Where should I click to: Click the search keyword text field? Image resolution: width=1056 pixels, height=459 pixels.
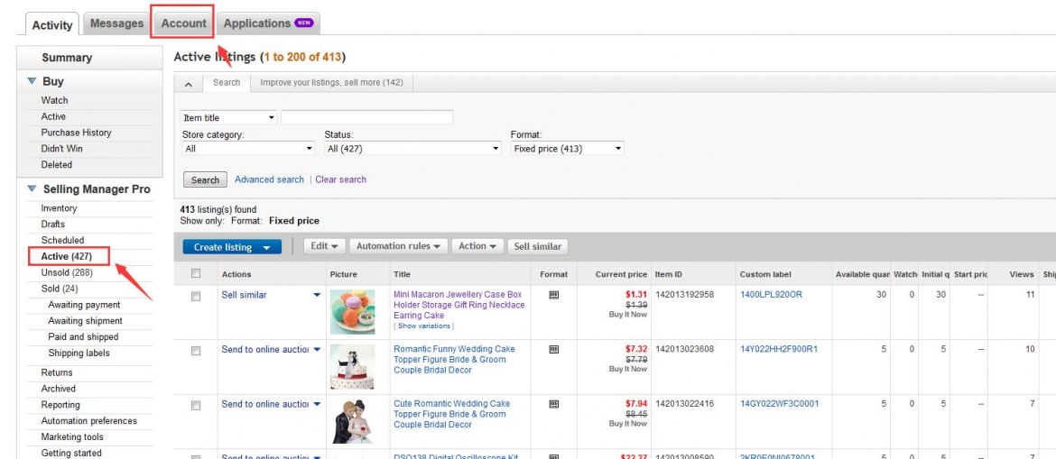pos(366,118)
